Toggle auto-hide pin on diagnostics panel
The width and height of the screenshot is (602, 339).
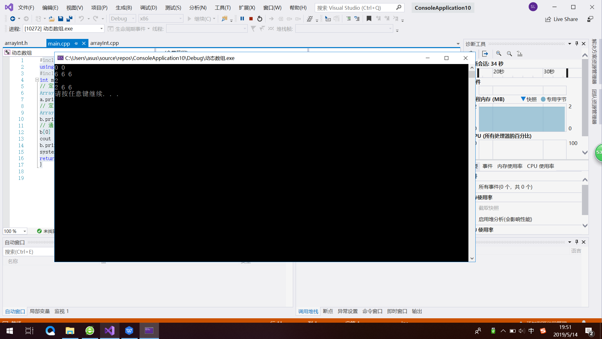coord(577,44)
